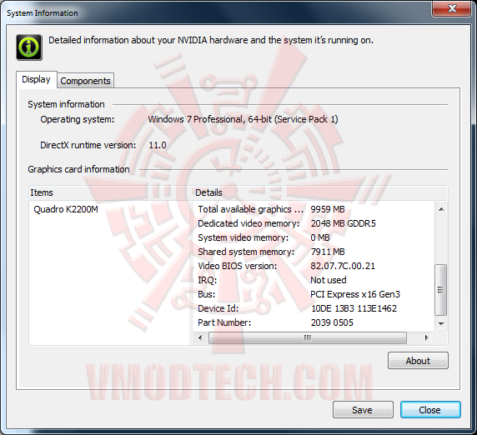Select the System video memory row
This screenshot has width=477, height=435.
click(x=314, y=237)
